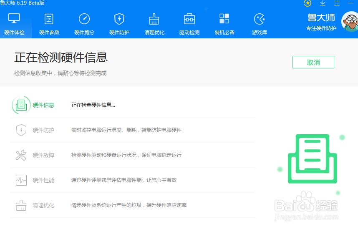Click the 通过硬件评测帮您评估电脑性能 description
This screenshot has width=358, height=229.
[x=124, y=180]
